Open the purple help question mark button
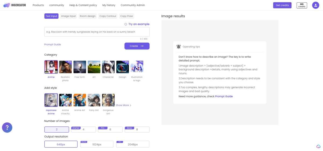The width and height of the screenshot is (323, 151). point(7,127)
